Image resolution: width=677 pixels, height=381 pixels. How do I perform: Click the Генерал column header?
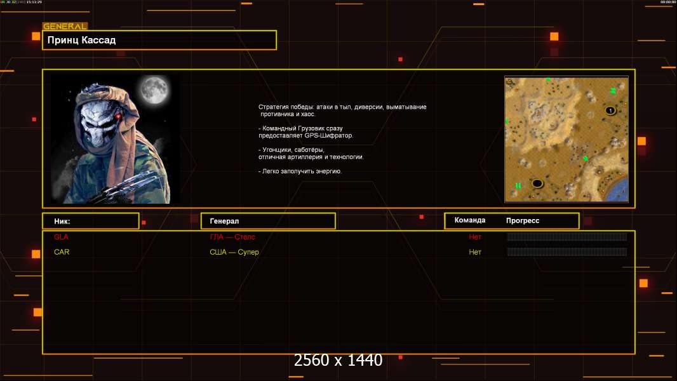pos(268,221)
